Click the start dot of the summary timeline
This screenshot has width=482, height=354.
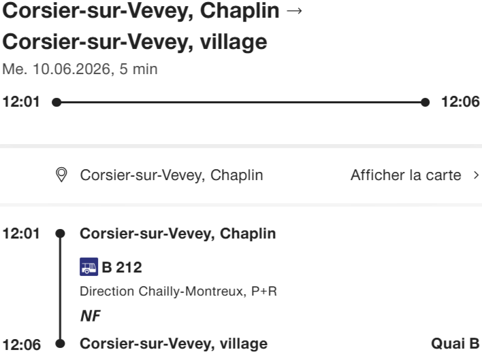coord(57,103)
